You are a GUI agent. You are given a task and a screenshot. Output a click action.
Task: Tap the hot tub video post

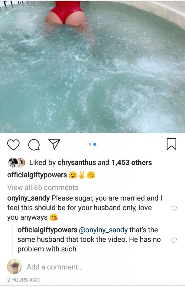coord(92,66)
